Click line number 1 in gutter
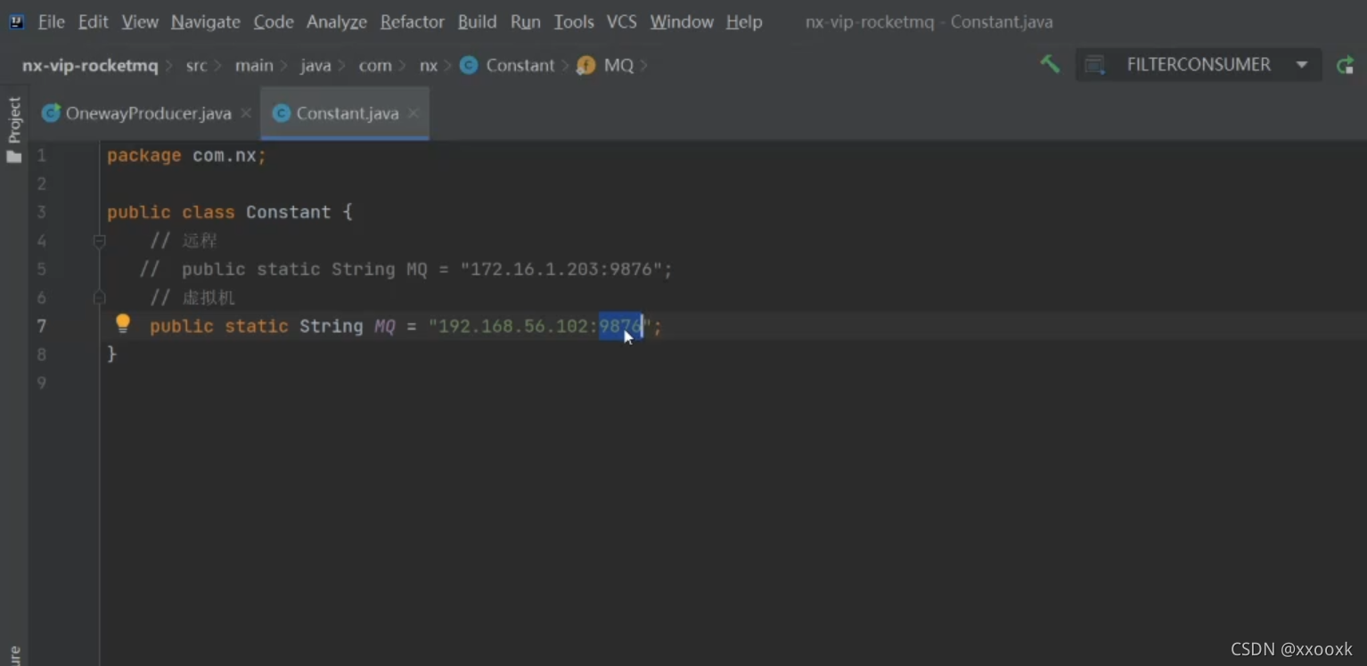The width and height of the screenshot is (1367, 666). [x=41, y=155]
